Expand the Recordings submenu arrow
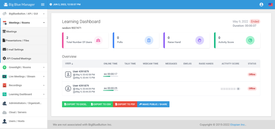This screenshot has height=129, width=275. (44, 85)
